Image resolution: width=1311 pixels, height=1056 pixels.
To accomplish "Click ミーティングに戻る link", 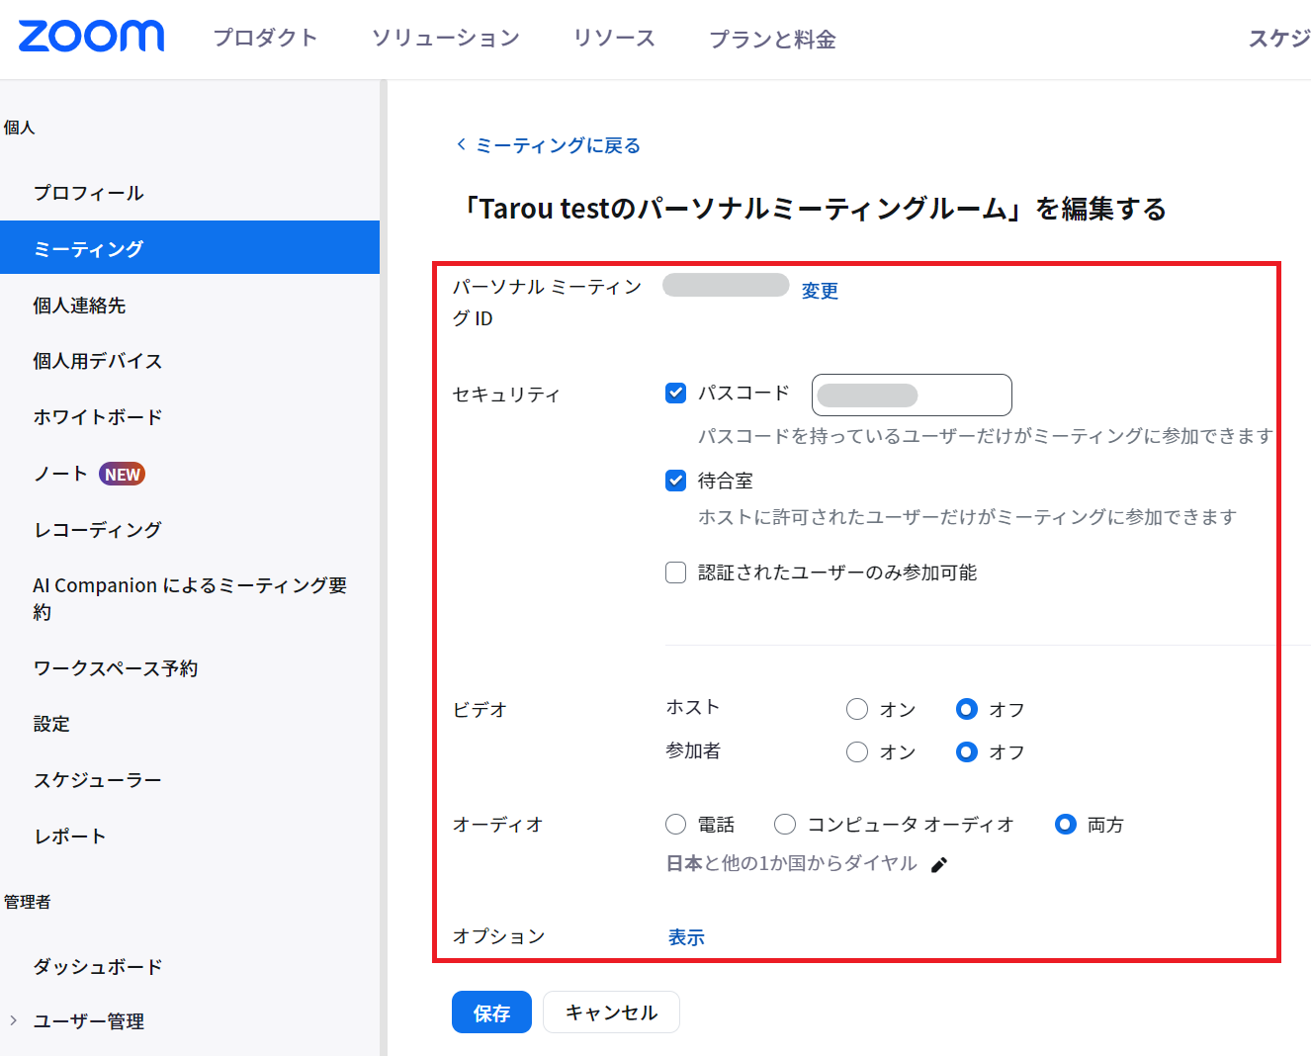I will (559, 145).
